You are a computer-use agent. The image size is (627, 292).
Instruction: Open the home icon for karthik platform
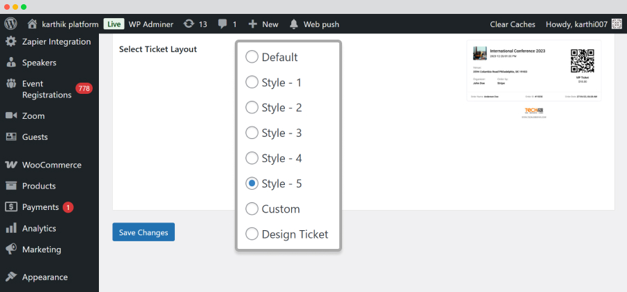click(x=32, y=24)
